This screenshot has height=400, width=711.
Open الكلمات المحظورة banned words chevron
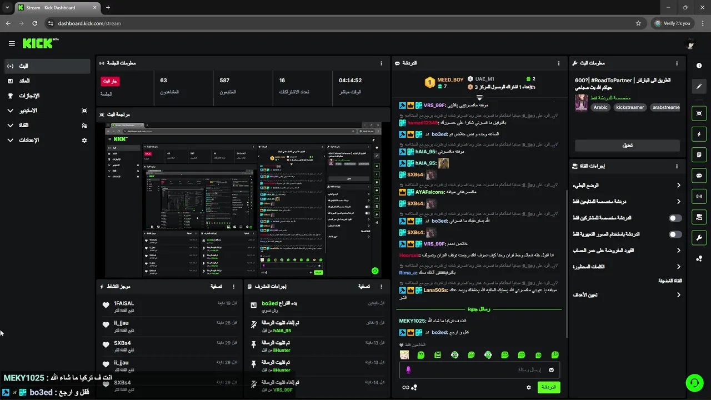point(678,267)
